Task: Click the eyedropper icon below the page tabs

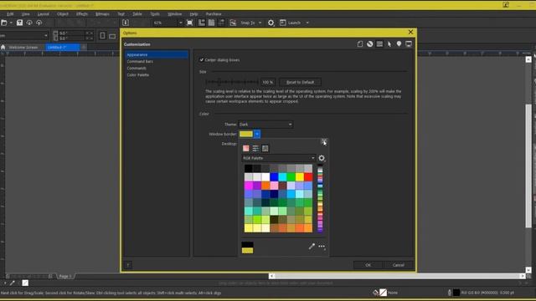Action: point(13,283)
